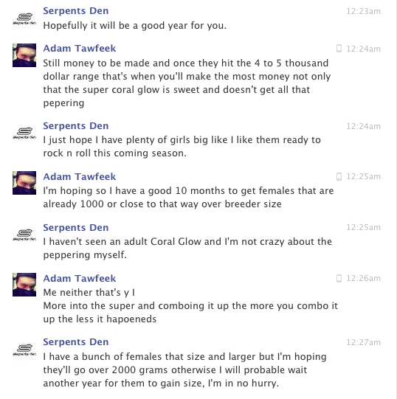397x399 pixels.
Task: Click mobile phone icon next to 12:25am
Action: pos(339,176)
